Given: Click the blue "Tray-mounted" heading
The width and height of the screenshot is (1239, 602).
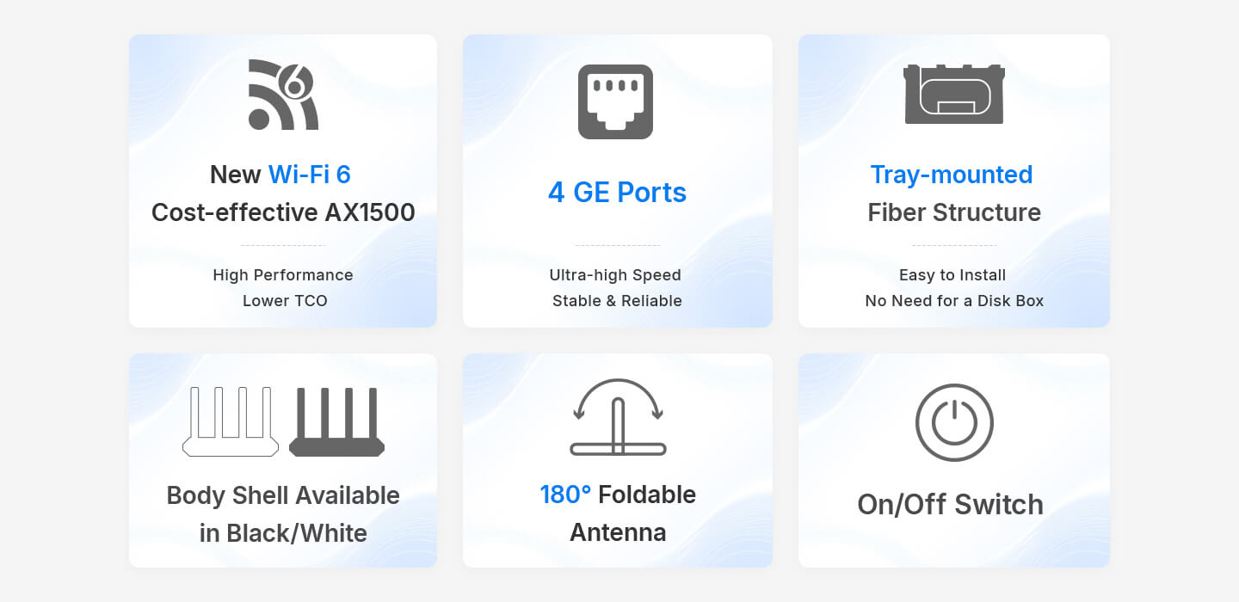Looking at the screenshot, I should (x=951, y=175).
